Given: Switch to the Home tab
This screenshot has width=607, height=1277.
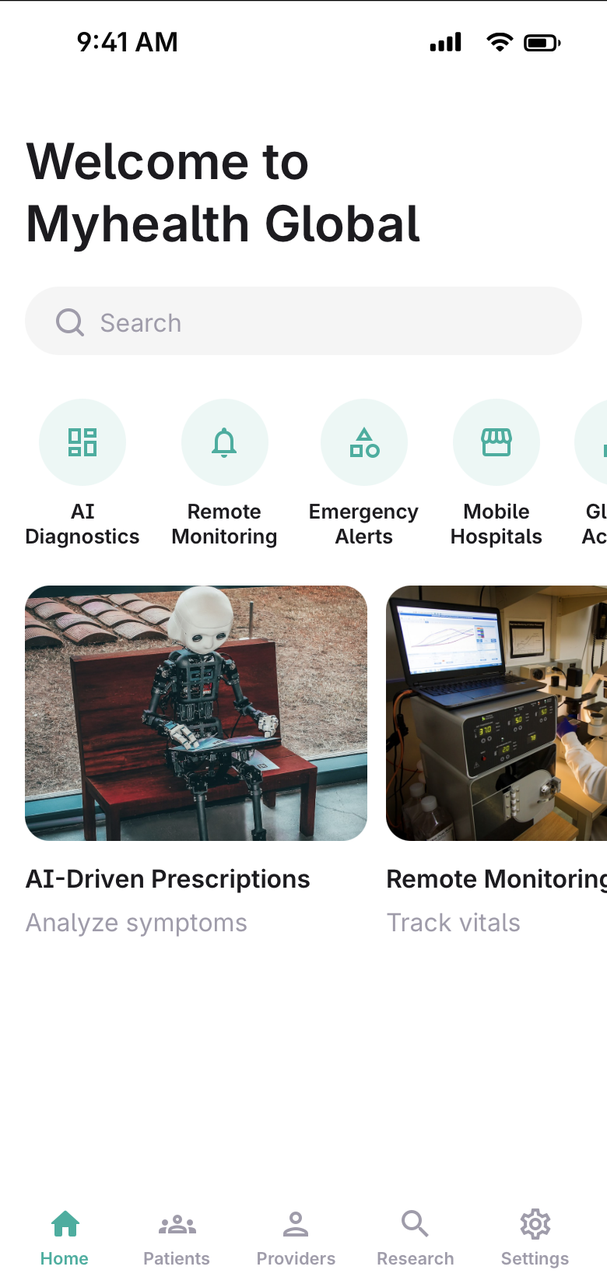Looking at the screenshot, I should click(65, 1238).
